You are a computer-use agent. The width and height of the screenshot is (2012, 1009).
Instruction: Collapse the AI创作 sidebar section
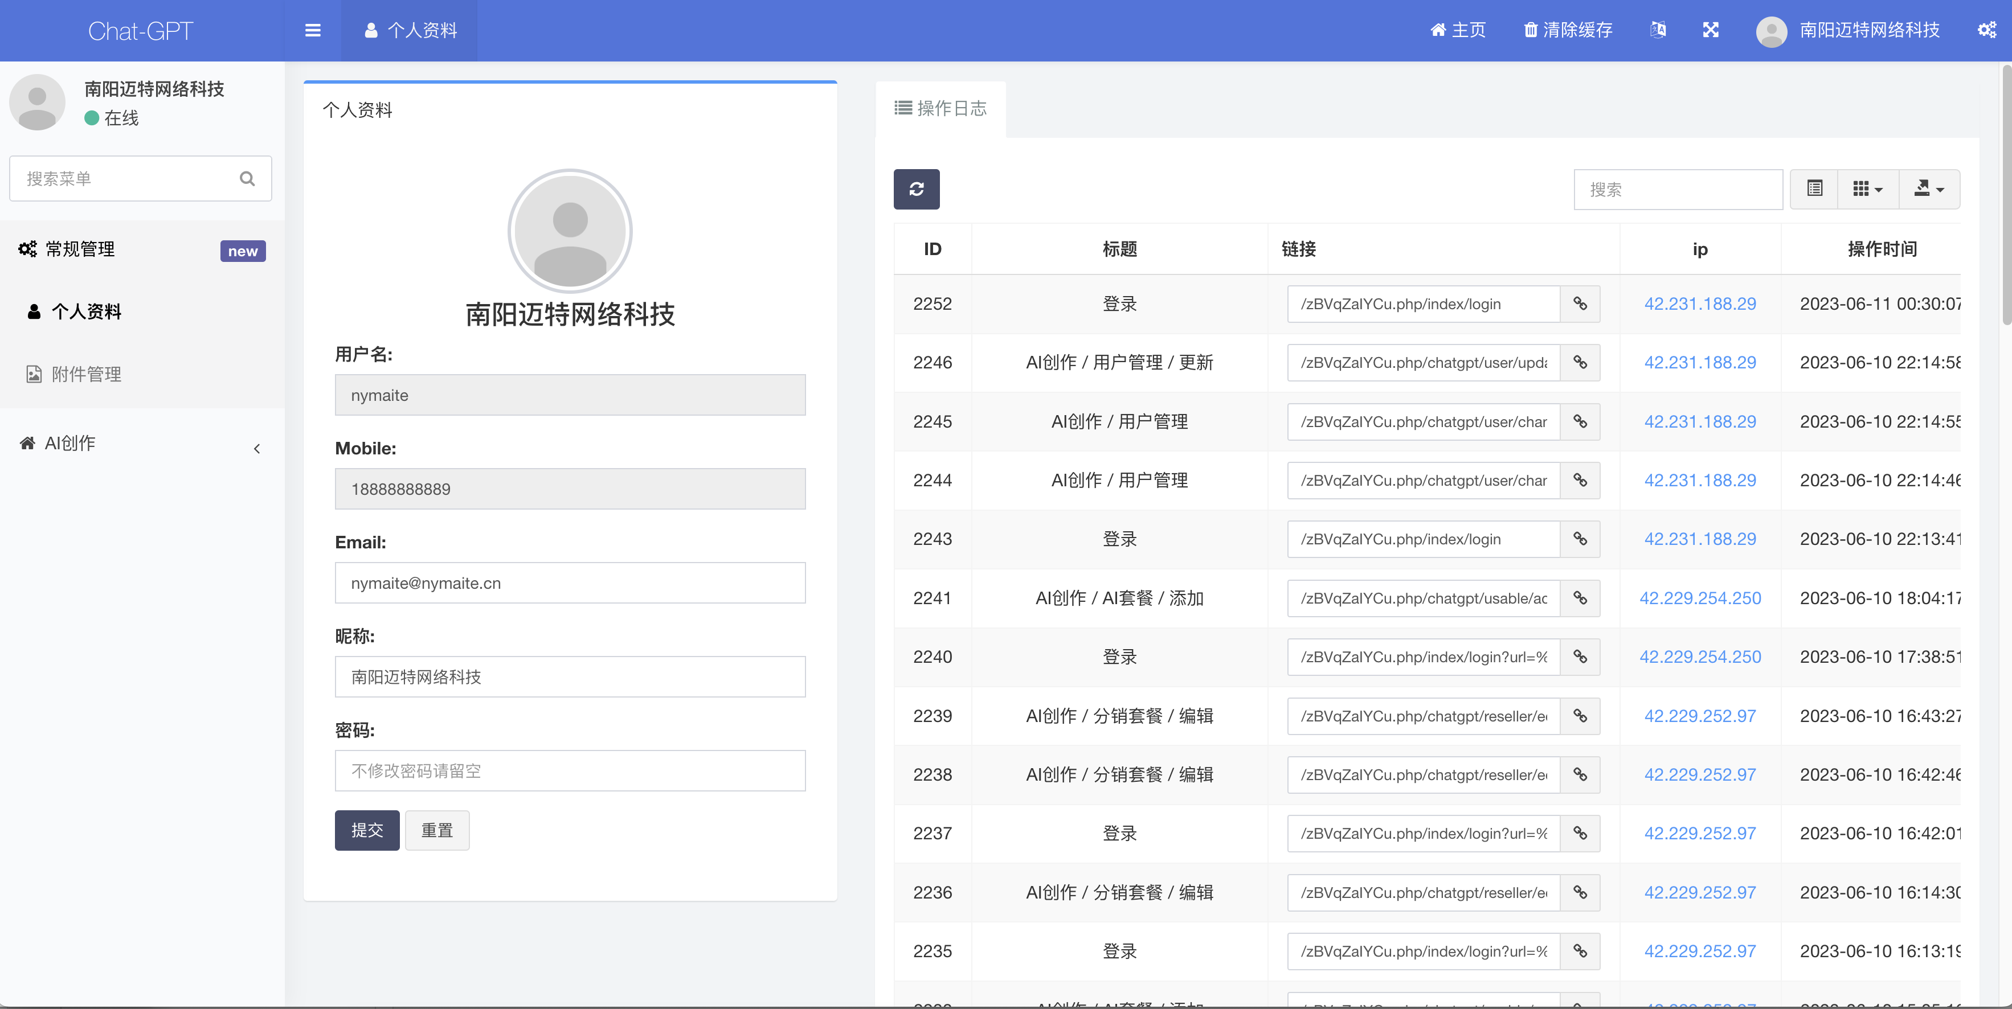[257, 448]
